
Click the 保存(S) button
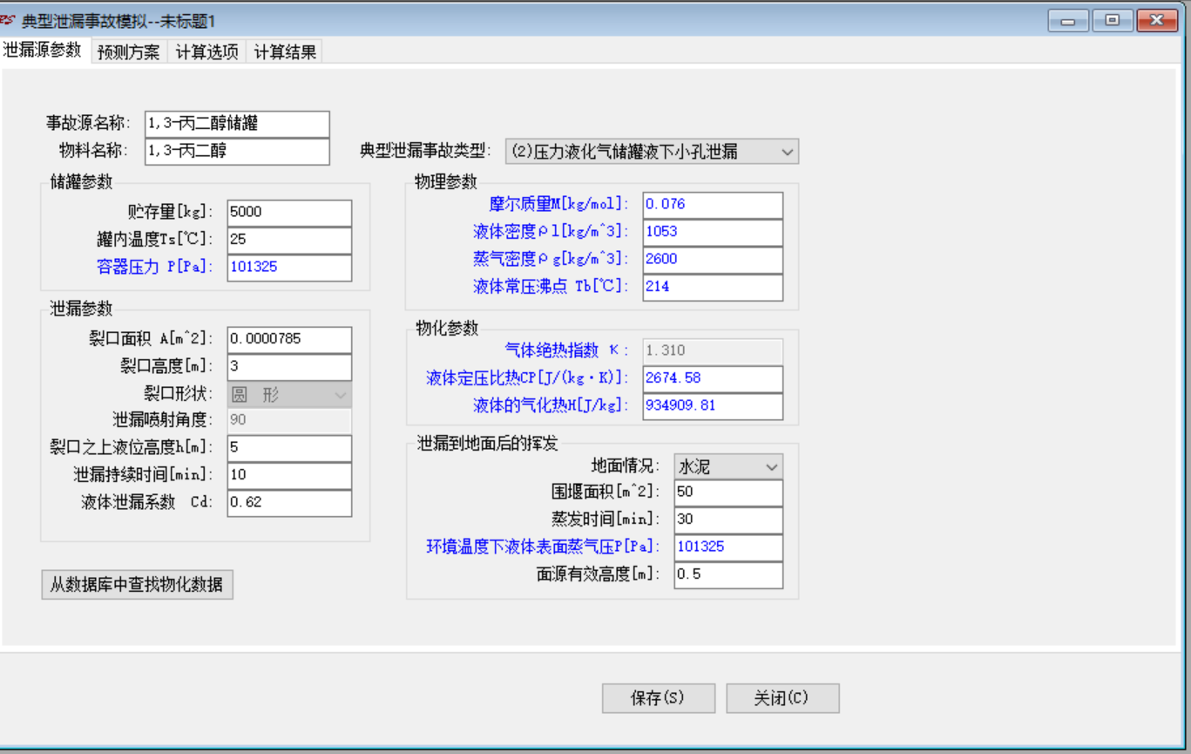click(x=658, y=698)
